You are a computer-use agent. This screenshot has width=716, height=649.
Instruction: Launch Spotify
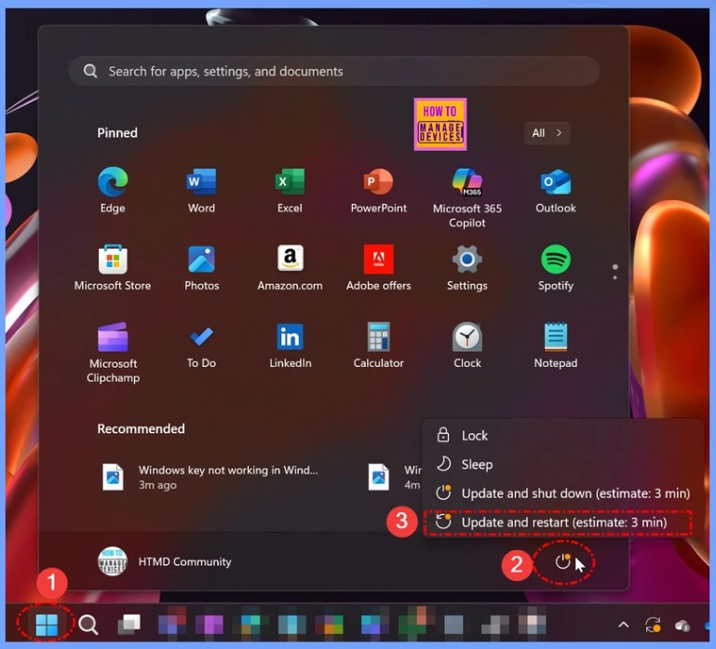(x=556, y=267)
